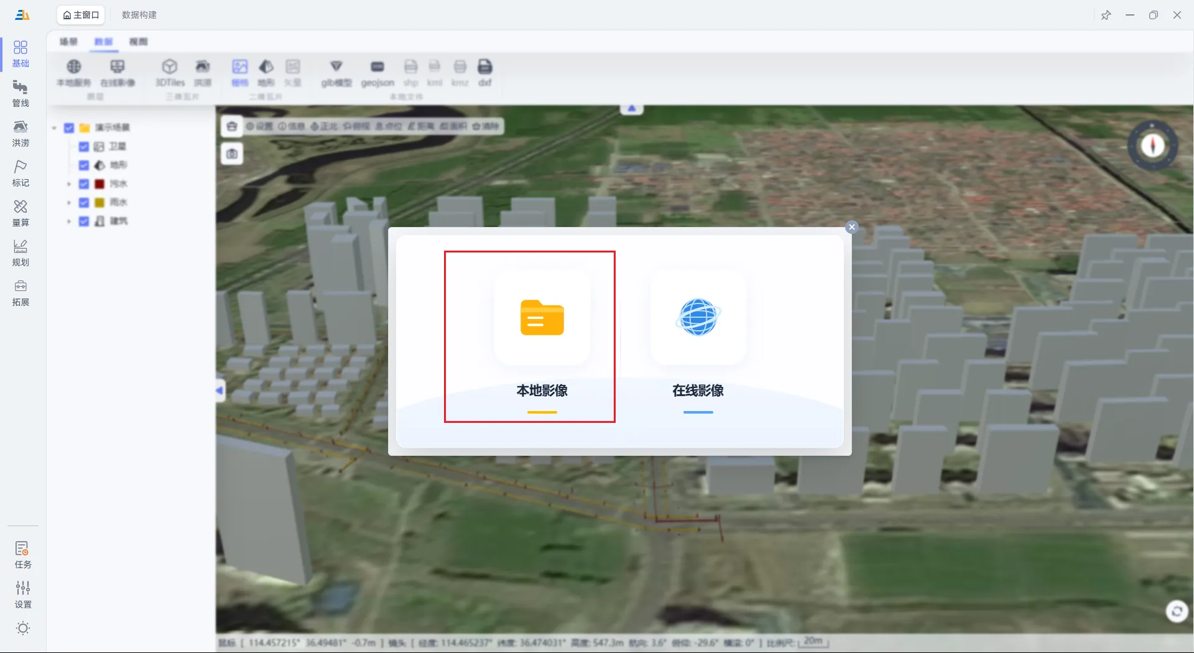The width and height of the screenshot is (1194, 653).
Task: Open the 洪涝 flood sidebar section
Action: (x=21, y=134)
